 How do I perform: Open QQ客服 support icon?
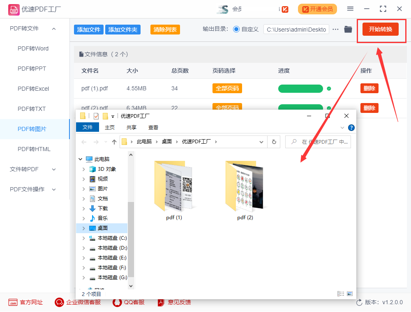117,302
